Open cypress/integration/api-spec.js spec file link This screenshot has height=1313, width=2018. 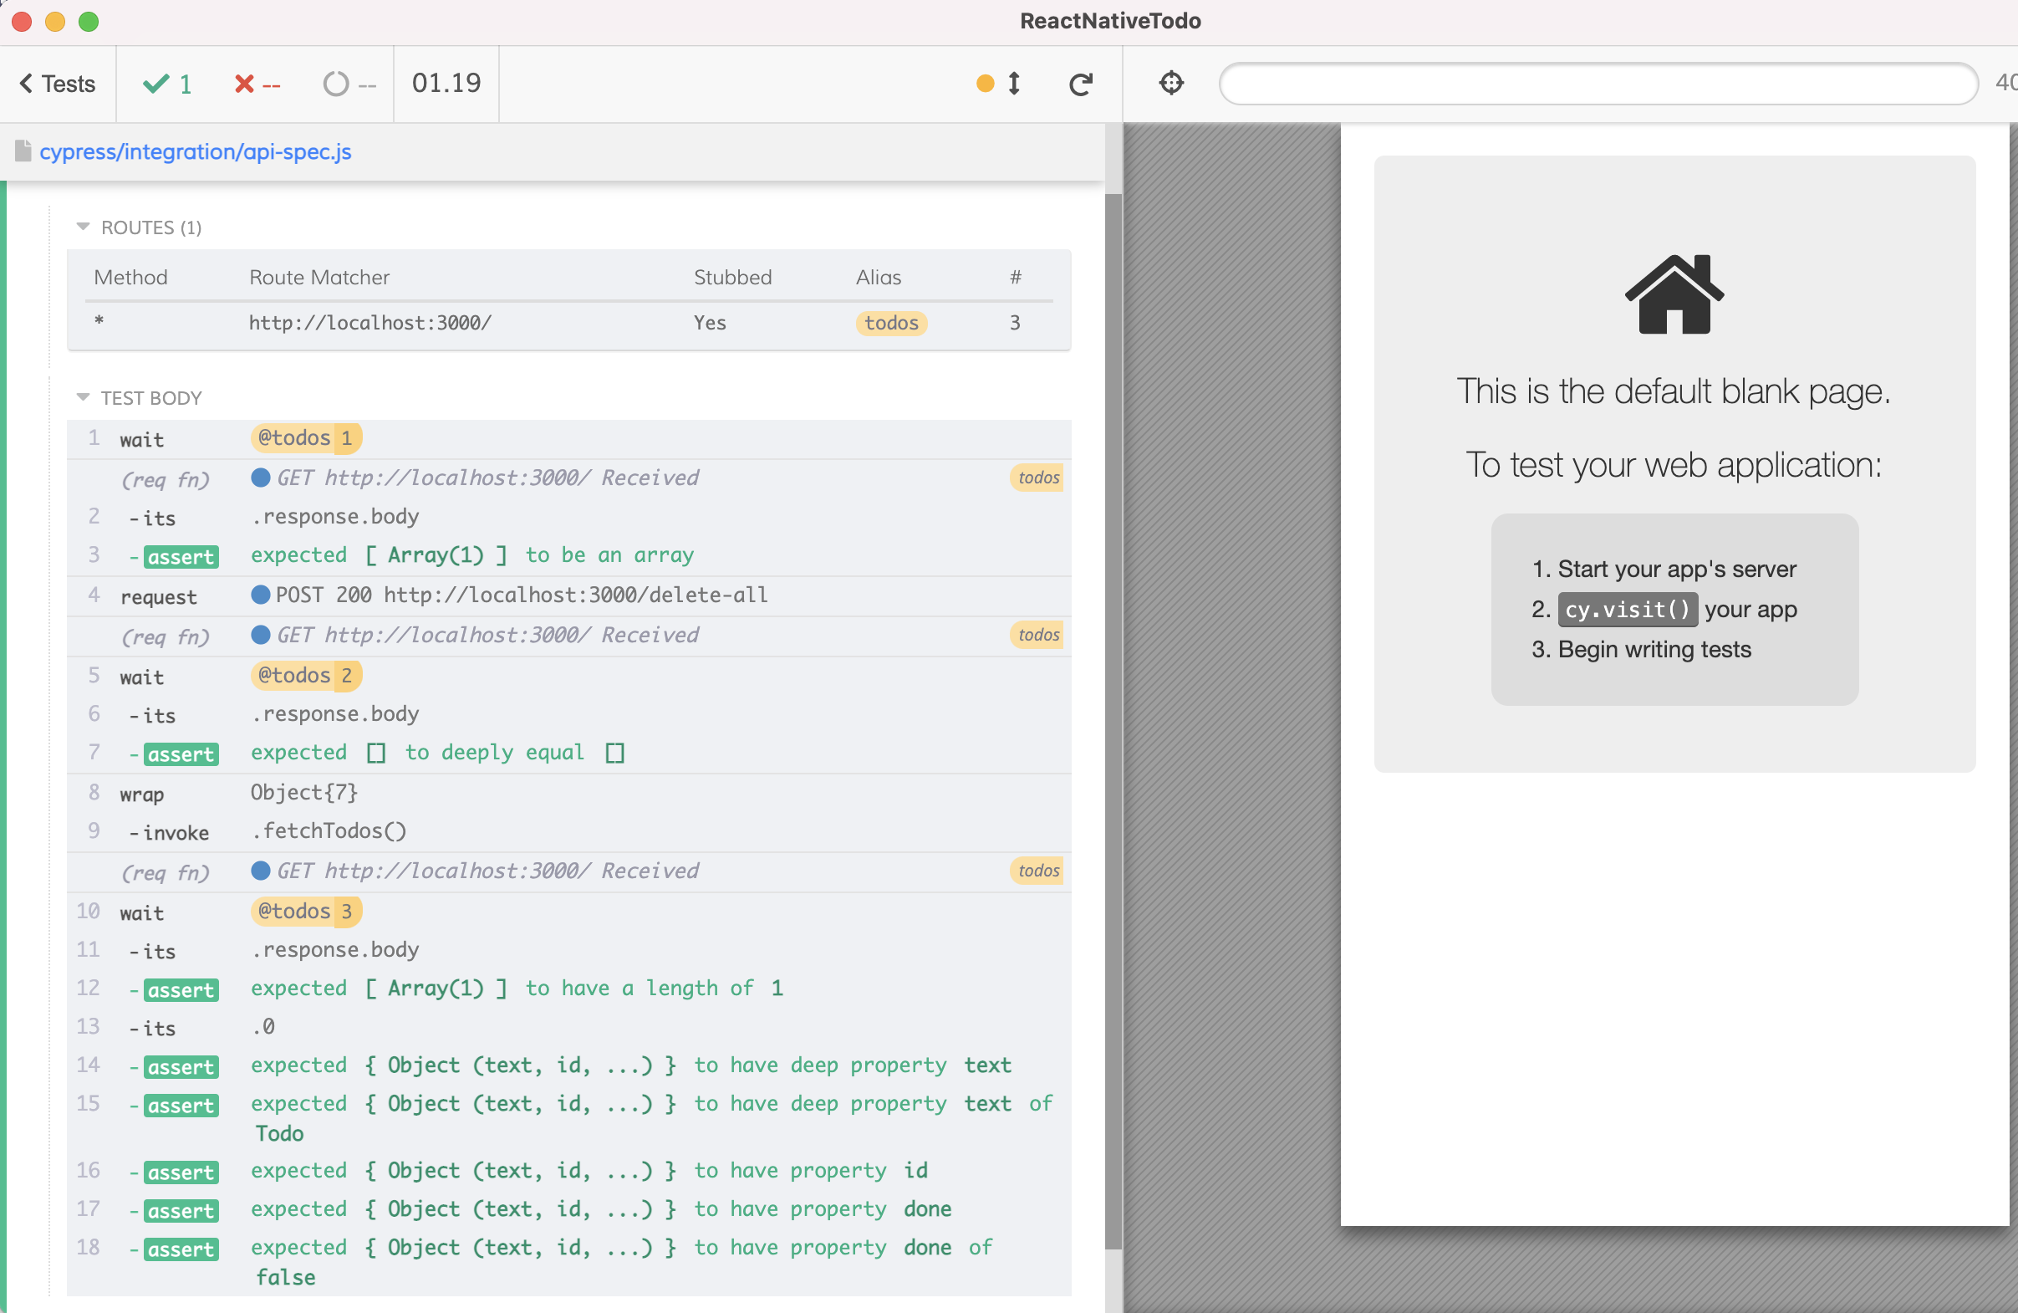(x=195, y=152)
